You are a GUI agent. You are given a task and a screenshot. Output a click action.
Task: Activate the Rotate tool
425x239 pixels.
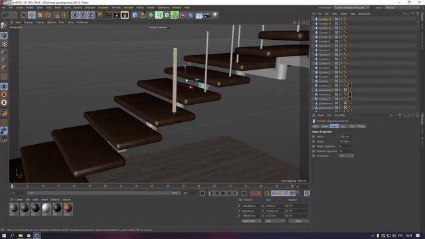[x=48, y=15]
